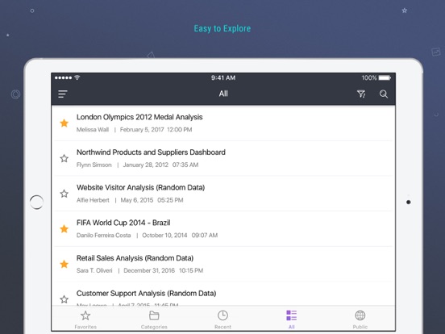The width and height of the screenshot is (445, 334).
Task: Open Northwind Products and Suppliers Dashboard
Action: [223, 158]
